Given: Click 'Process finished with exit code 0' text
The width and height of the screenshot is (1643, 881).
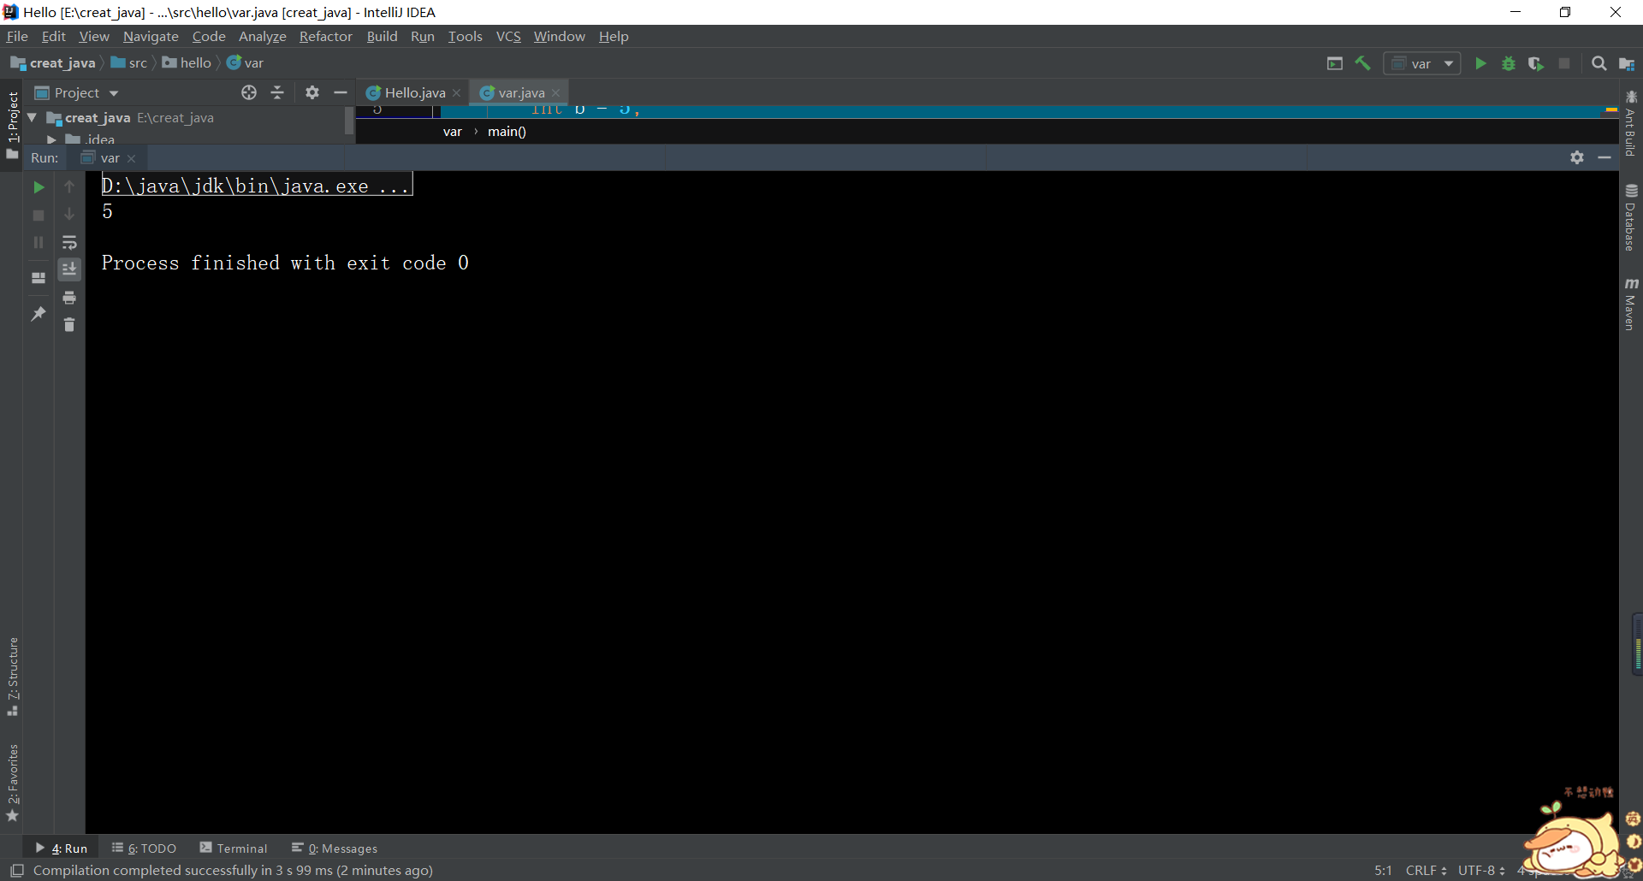Looking at the screenshot, I should point(285,263).
